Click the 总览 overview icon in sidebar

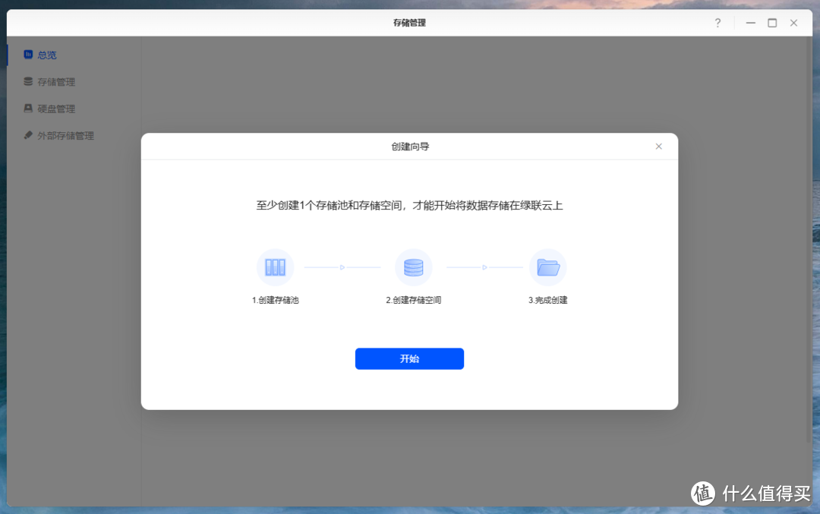tap(29, 55)
